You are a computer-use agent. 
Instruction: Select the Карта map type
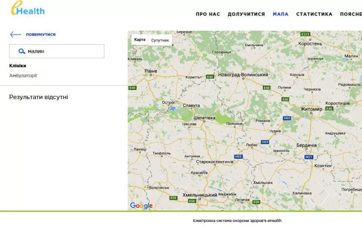[x=140, y=40]
